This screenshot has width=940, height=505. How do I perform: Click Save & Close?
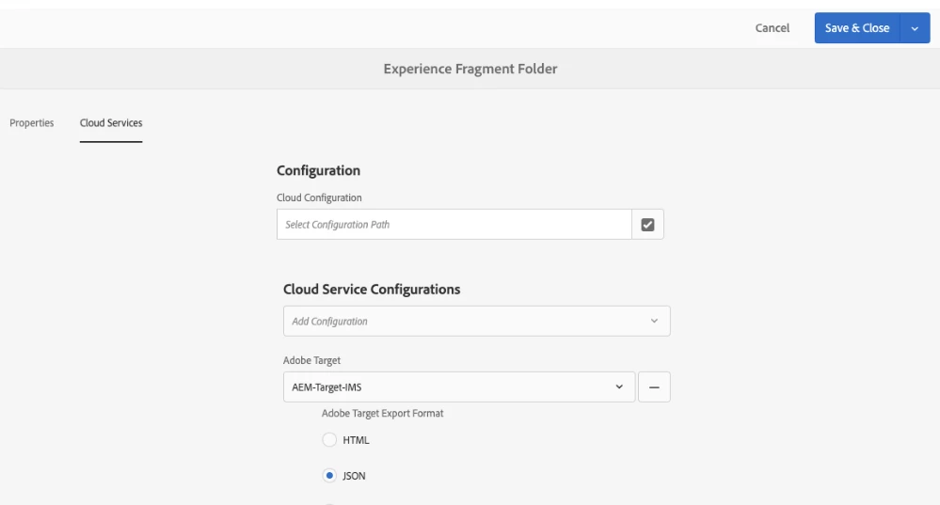coord(857,28)
